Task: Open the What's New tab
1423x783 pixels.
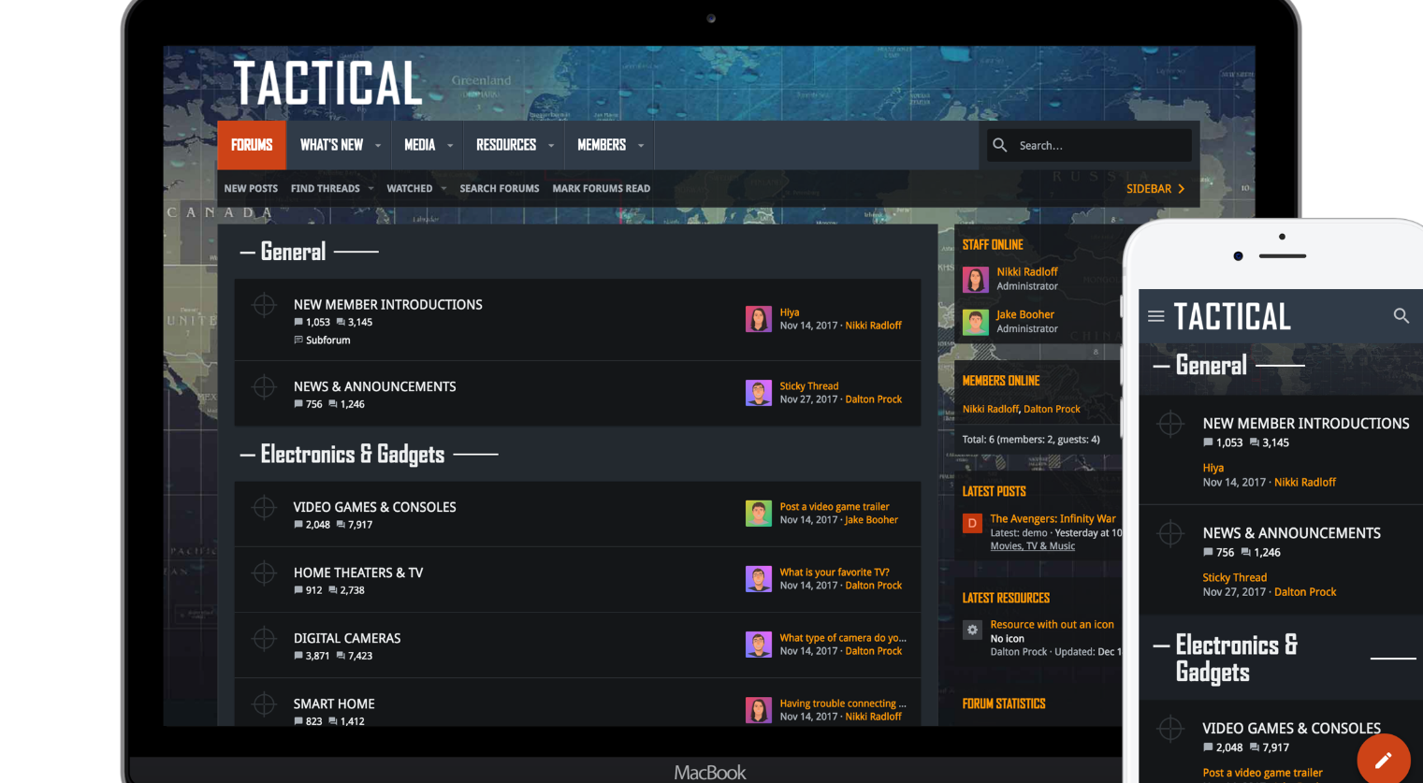Action: [331, 145]
